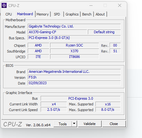
Task: Select the American Megatrends BIOS brand field
Action: 74,72
